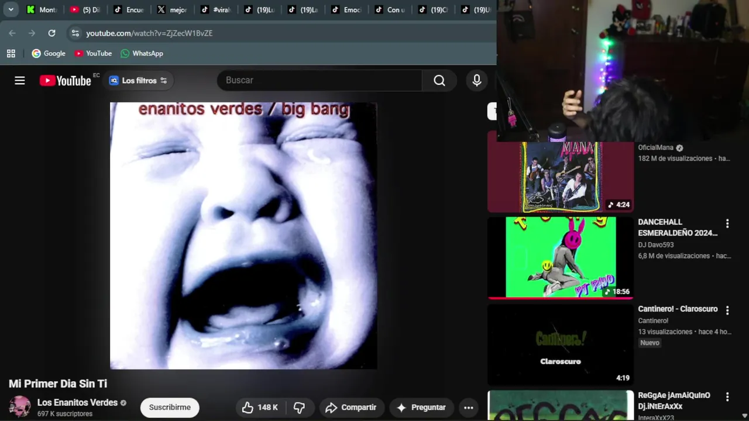Image resolution: width=749 pixels, height=421 pixels.
Task: Open options for DANCEHALL ESMERALDEÑO video
Action: (x=727, y=223)
